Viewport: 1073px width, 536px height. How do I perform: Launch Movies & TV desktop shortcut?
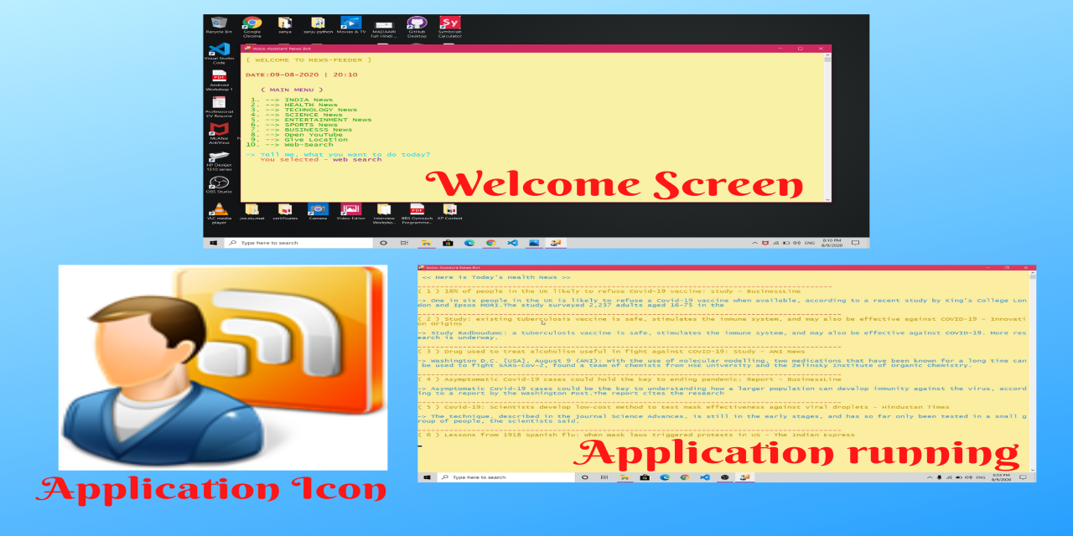[350, 26]
